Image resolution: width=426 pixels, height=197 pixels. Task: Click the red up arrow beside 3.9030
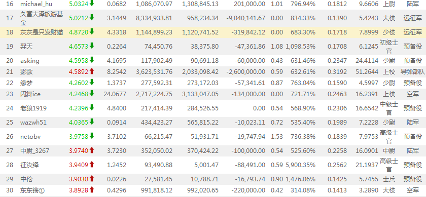tap(92, 179)
